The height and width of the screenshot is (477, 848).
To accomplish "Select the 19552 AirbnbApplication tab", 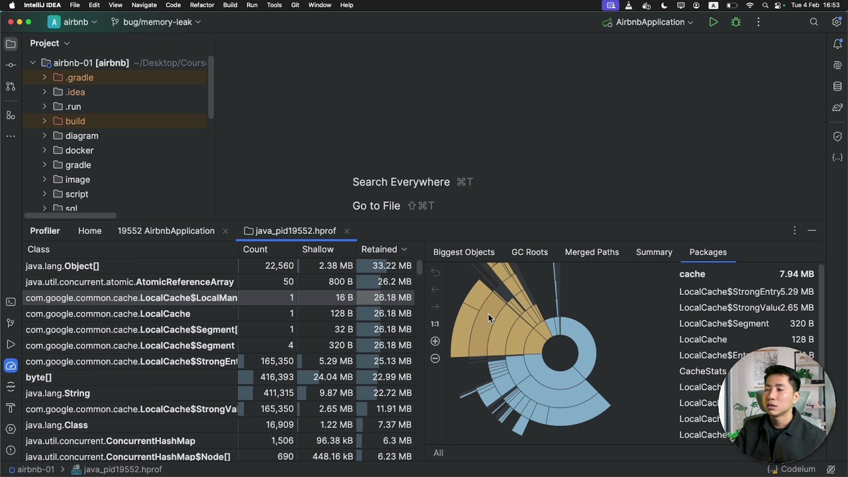I will pos(166,231).
